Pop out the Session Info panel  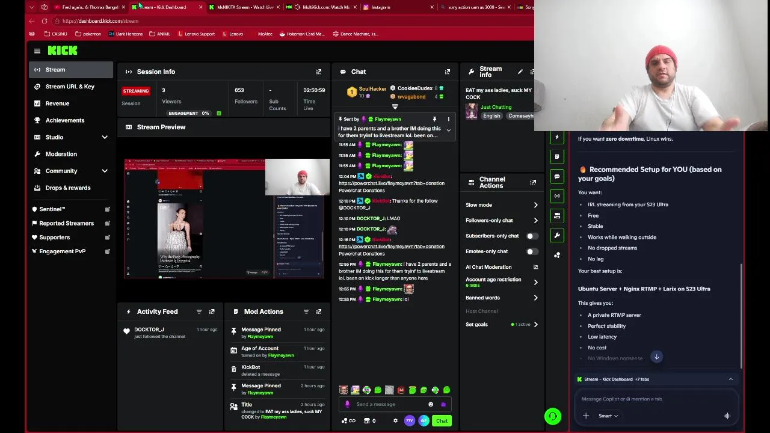pyautogui.click(x=319, y=72)
